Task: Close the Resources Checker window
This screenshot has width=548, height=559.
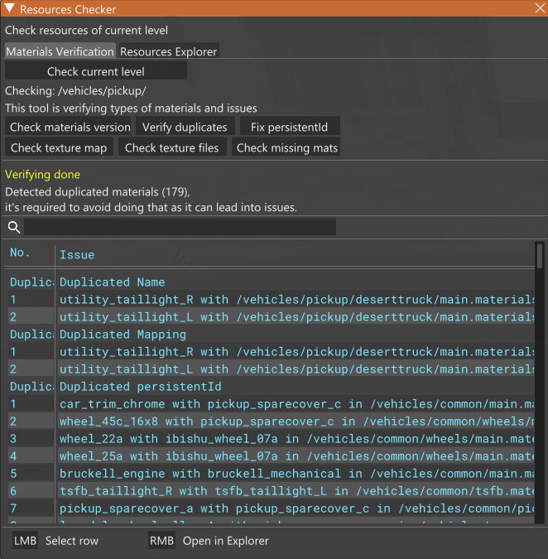Action: (539, 9)
